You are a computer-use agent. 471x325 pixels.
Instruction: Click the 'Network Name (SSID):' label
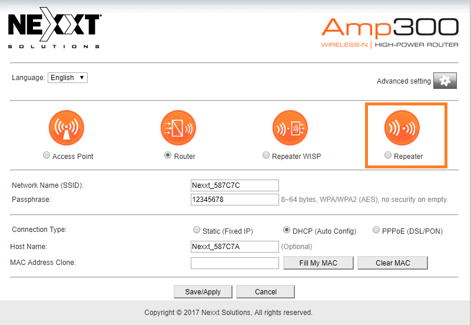pyautogui.click(x=48, y=185)
